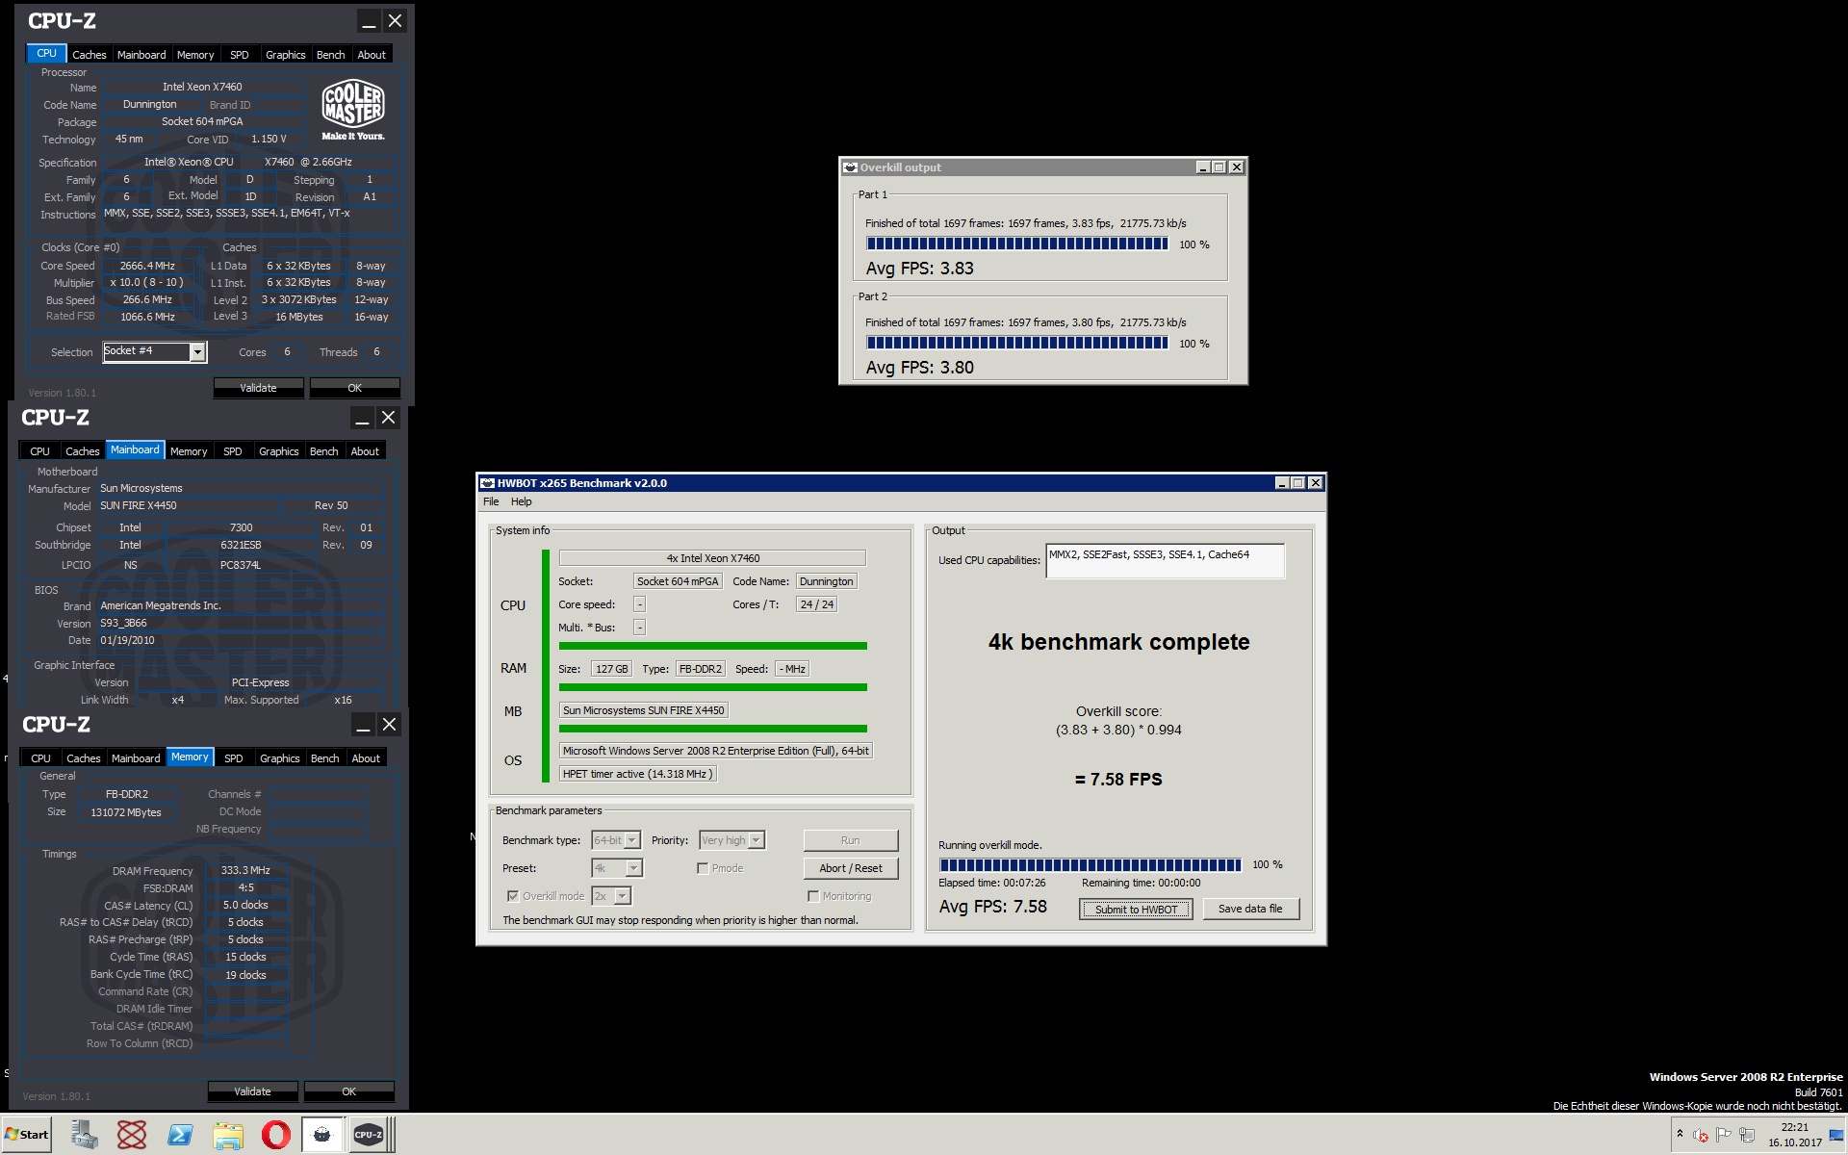Close the CPU-Z Mainboard window
Screen dimensions: 1848x1155
pos(388,418)
